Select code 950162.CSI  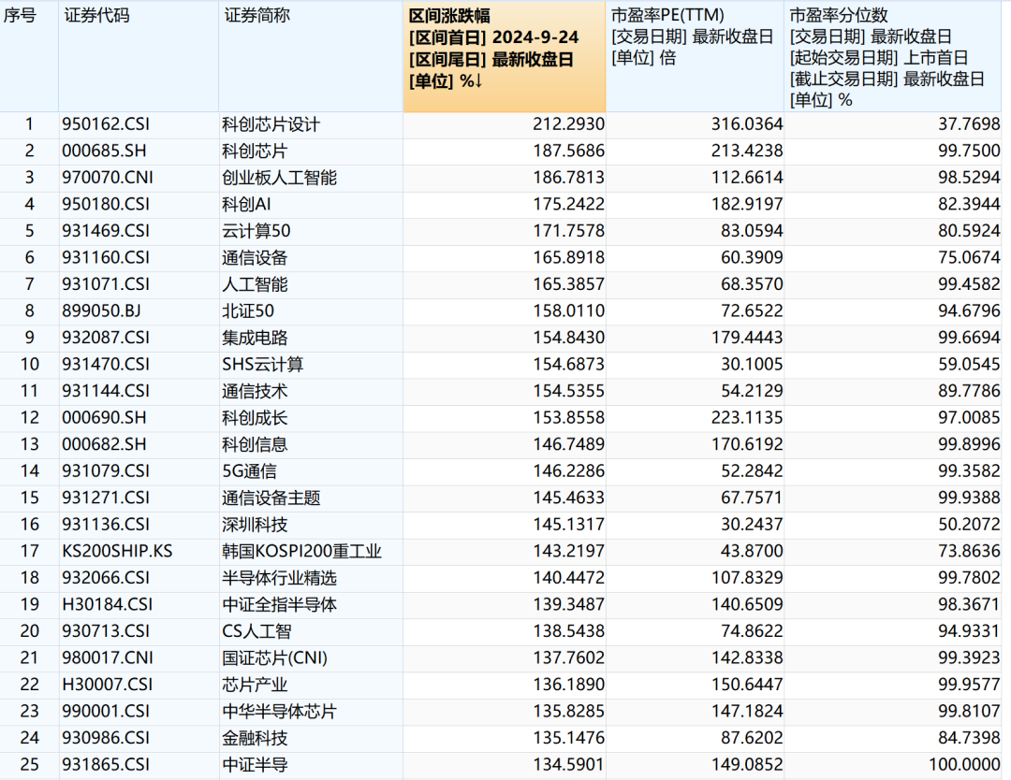[106, 124]
